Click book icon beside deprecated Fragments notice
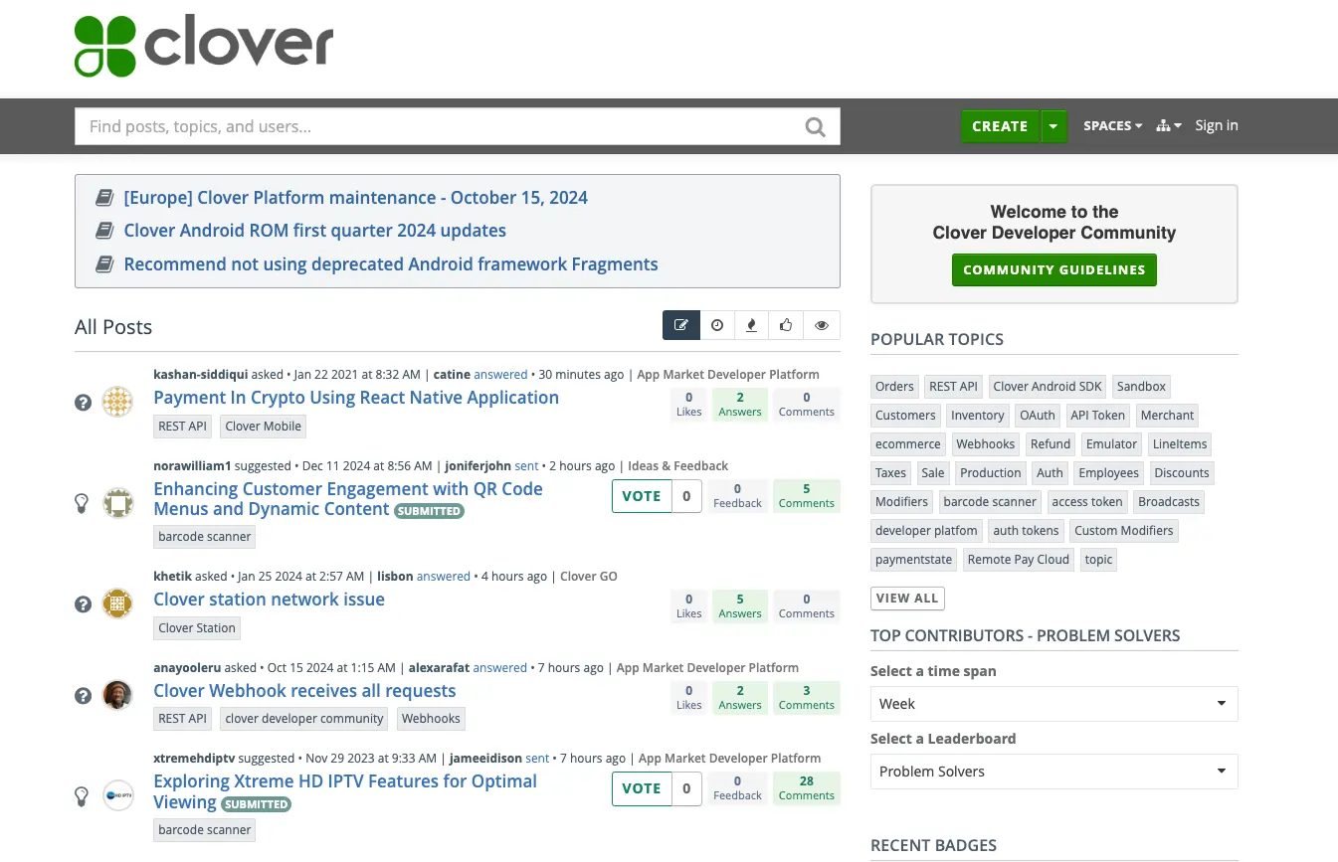The height and width of the screenshot is (862, 1338). (x=104, y=264)
